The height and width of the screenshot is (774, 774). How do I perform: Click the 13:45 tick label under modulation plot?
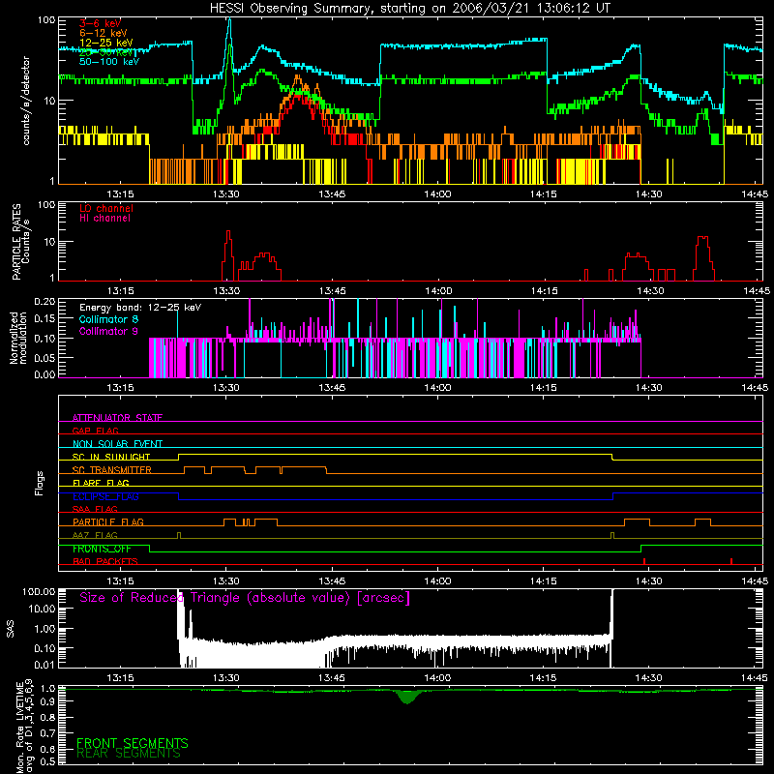tap(332, 388)
